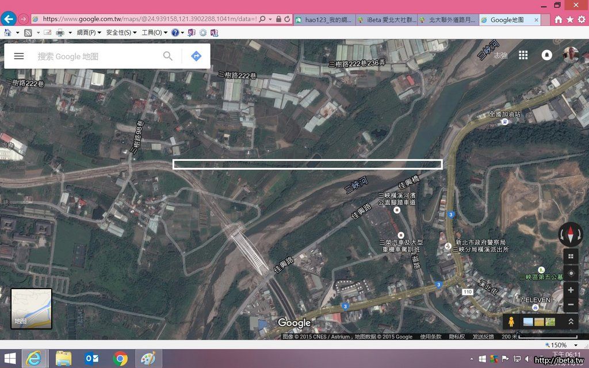Select the Street View pegman

pyautogui.click(x=511, y=322)
